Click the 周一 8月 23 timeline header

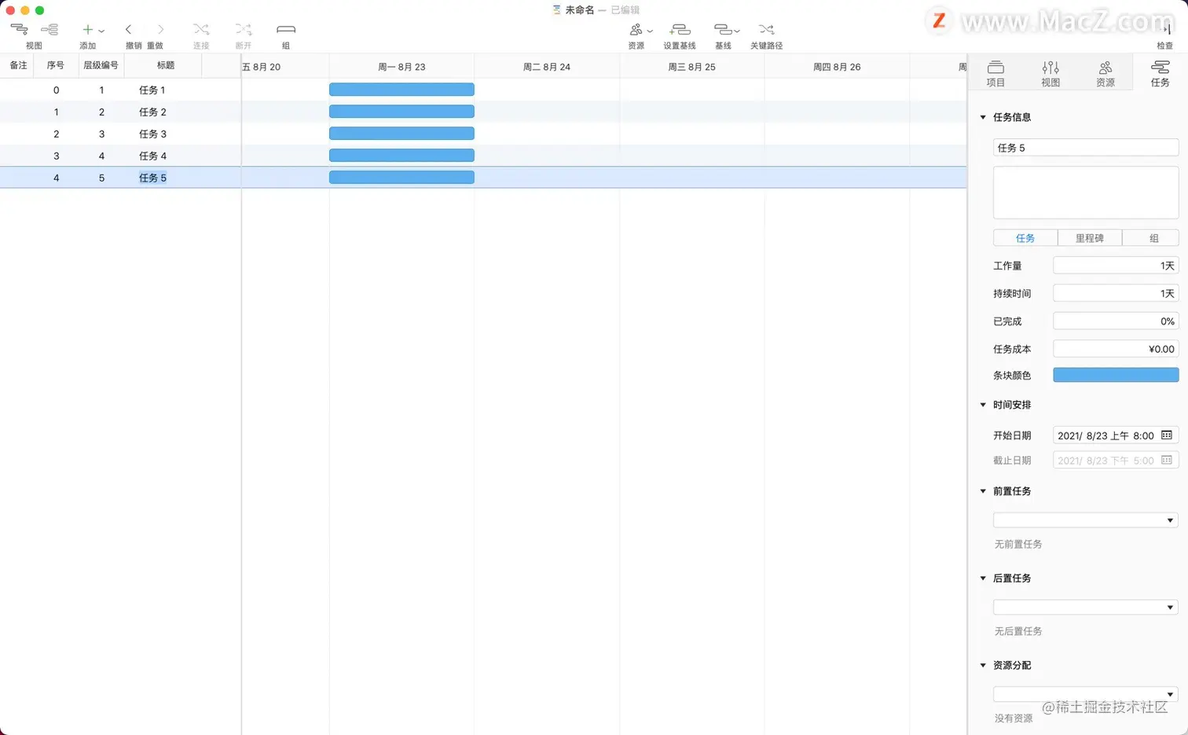coord(401,67)
